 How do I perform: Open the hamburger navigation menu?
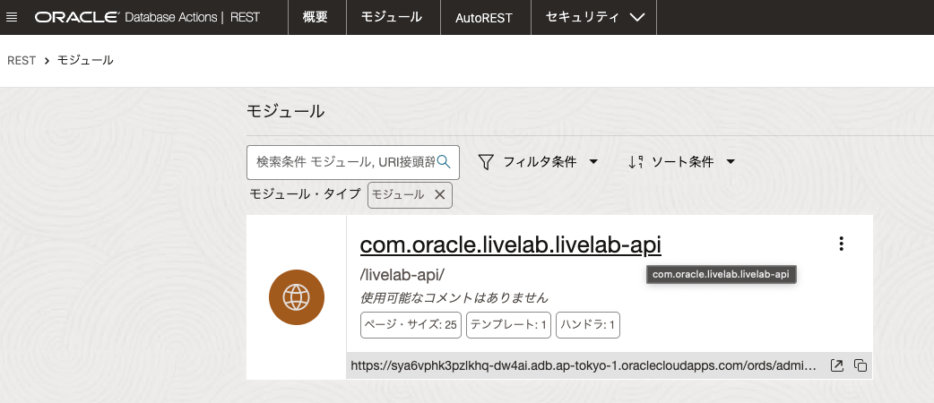pyautogui.click(x=12, y=17)
